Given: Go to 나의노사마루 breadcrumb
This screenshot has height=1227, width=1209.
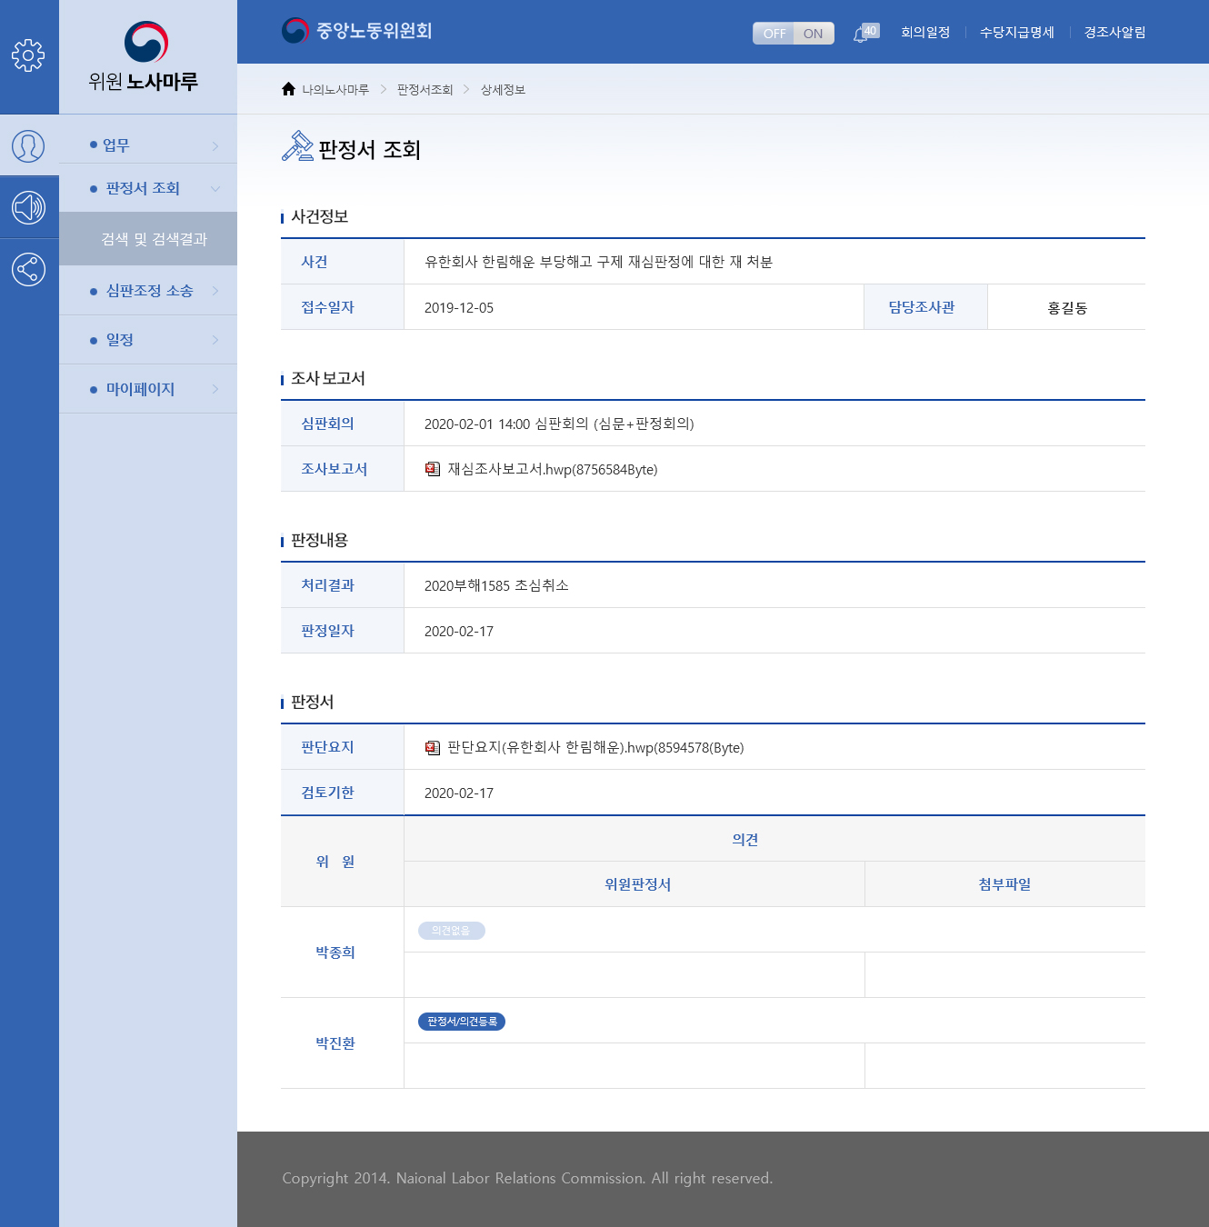Looking at the screenshot, I should [x=335, y=90].
